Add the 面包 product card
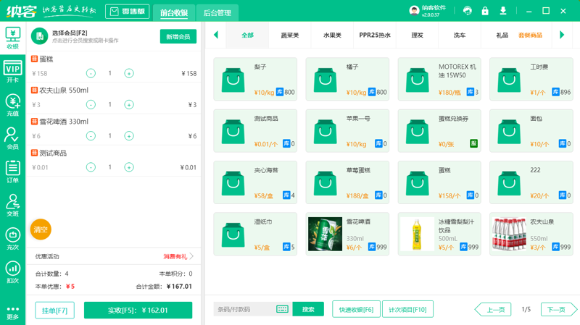This screenshot has width=580, height=325. click(531, 131)
